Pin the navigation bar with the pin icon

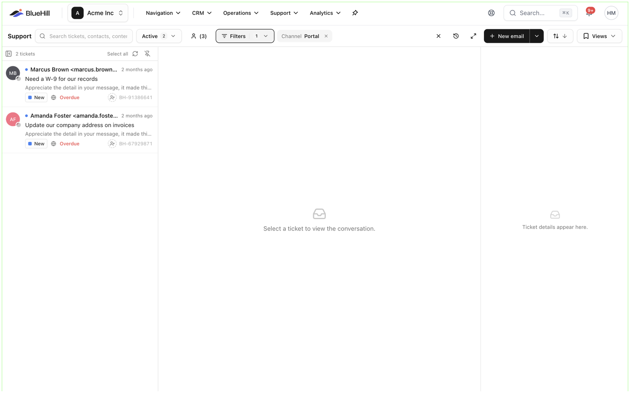(x=355, y=13)
